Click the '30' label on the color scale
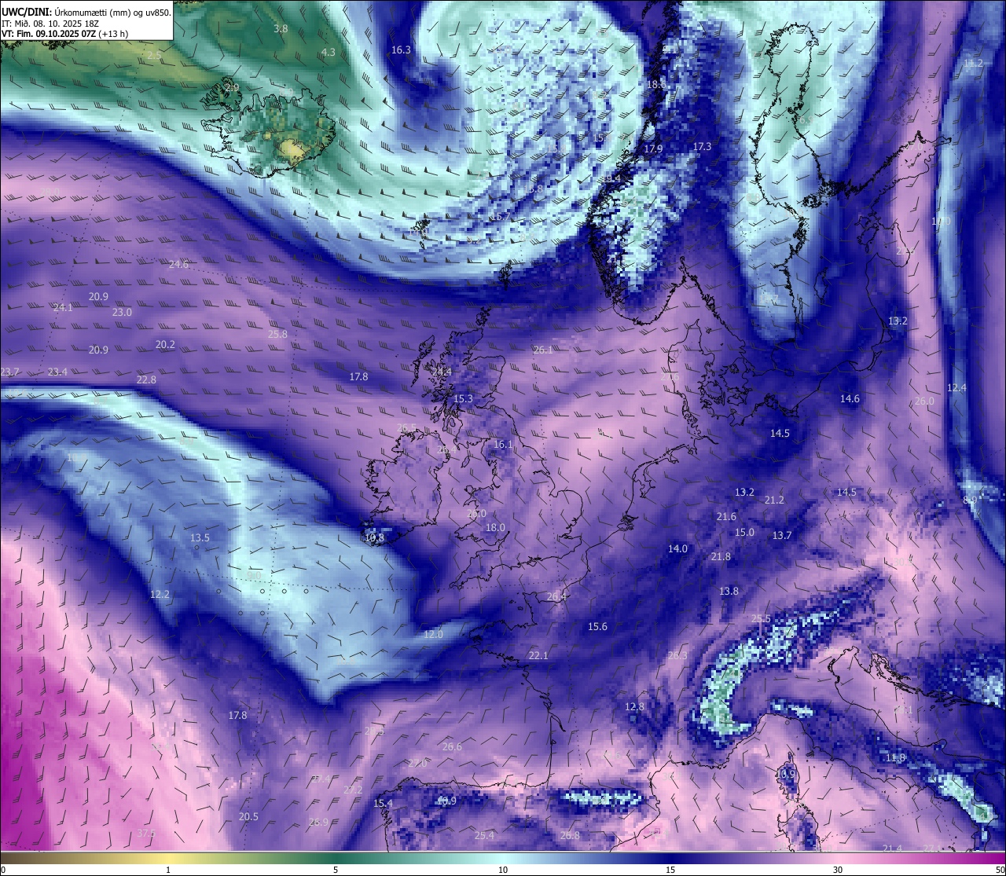 (838, 870)
